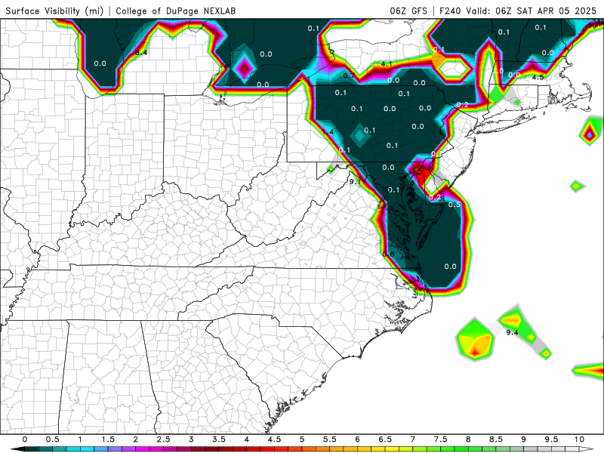Click the '9' label on the color scale
This screenshot has width=604, height=453.
coord(524,439)
